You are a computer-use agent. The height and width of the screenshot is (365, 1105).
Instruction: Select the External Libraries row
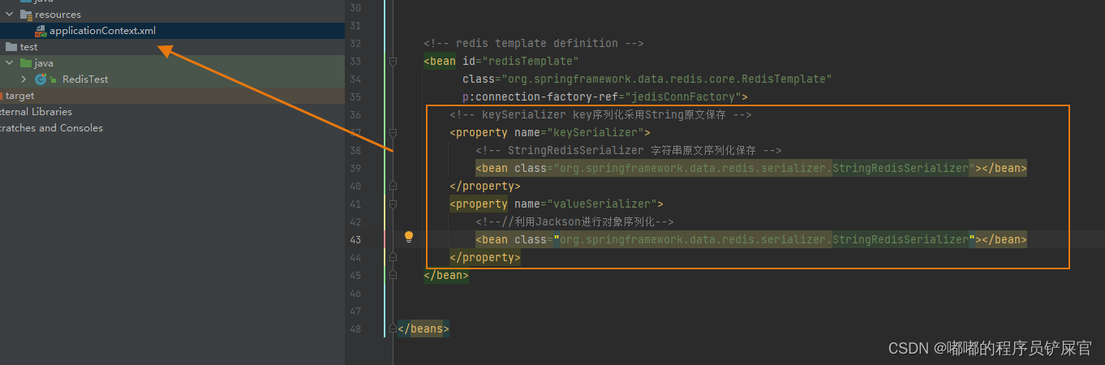point(172,112)
